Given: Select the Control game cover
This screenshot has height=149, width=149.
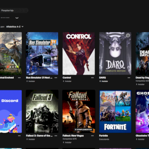Looking at the screenshot, I should pyautogui.click(x=79, y=54).
